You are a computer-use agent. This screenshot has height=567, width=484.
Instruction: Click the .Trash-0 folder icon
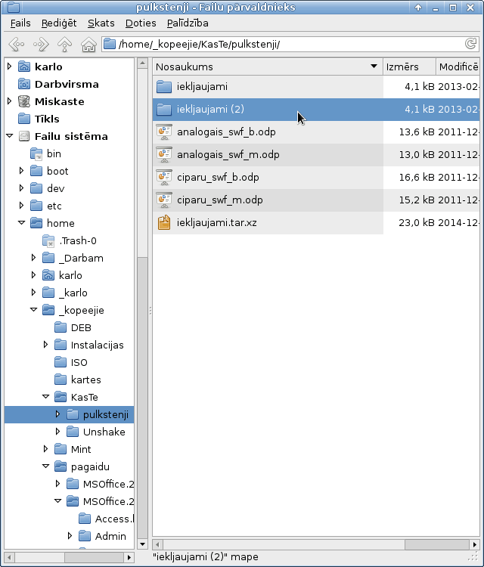[48, 241]
